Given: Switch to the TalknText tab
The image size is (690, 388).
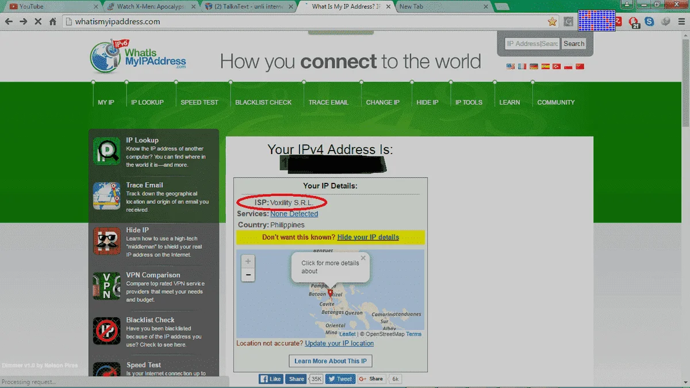Looking at the screenshot, I should point(249,6).
